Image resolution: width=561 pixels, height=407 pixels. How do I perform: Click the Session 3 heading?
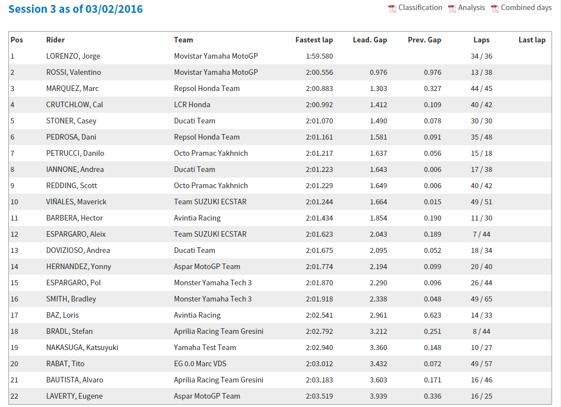click(75, 9)
